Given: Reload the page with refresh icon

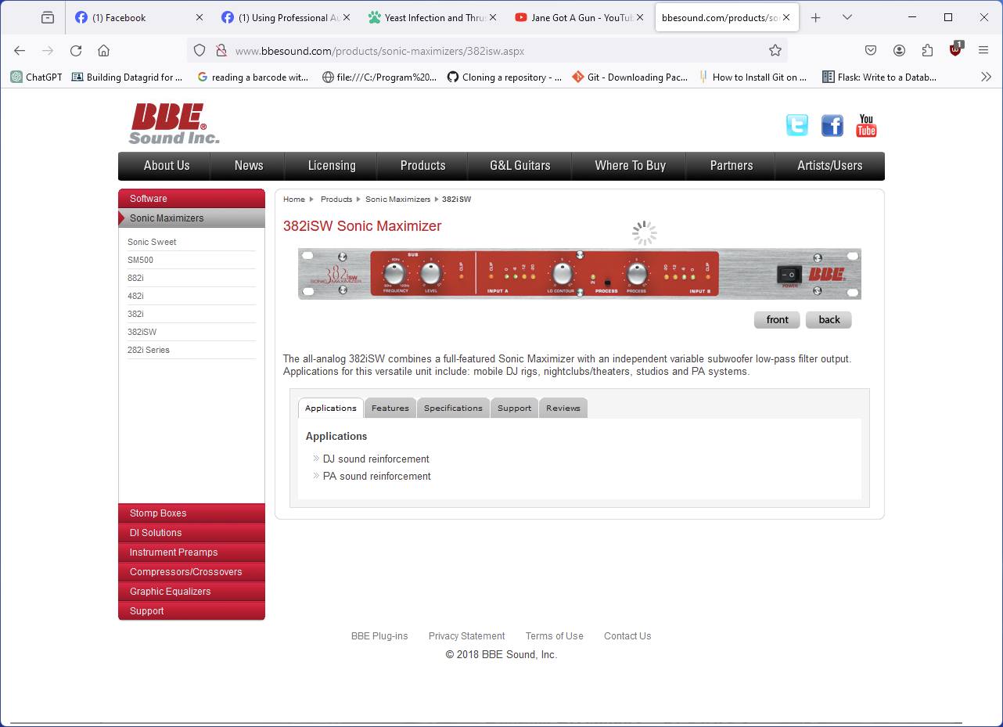Looking at the screenshot, I should click(76, 50).
